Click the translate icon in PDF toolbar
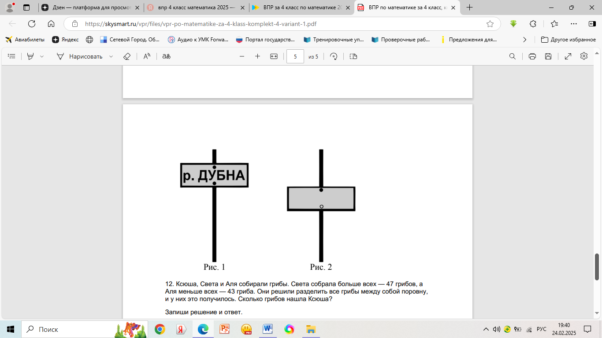 tap(166, 56)
